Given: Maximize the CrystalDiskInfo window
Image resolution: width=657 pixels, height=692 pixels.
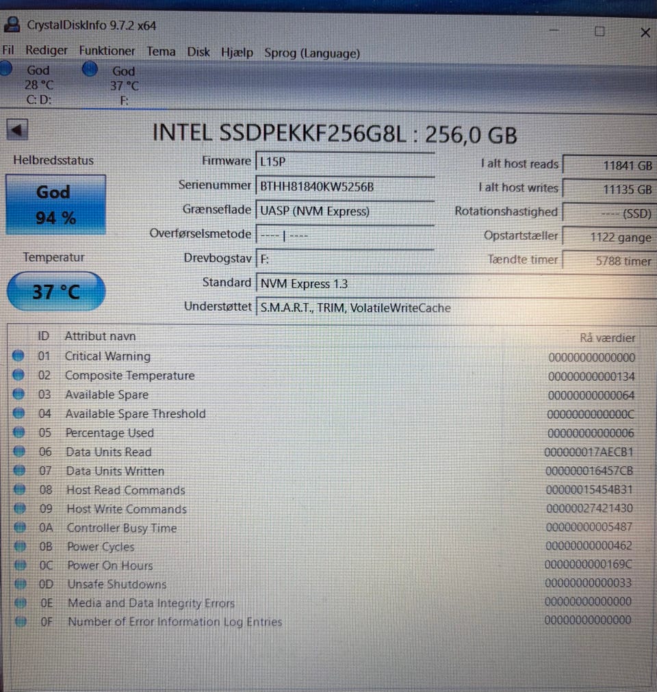Looking at the screenshot, I should [x=600, y=31].
